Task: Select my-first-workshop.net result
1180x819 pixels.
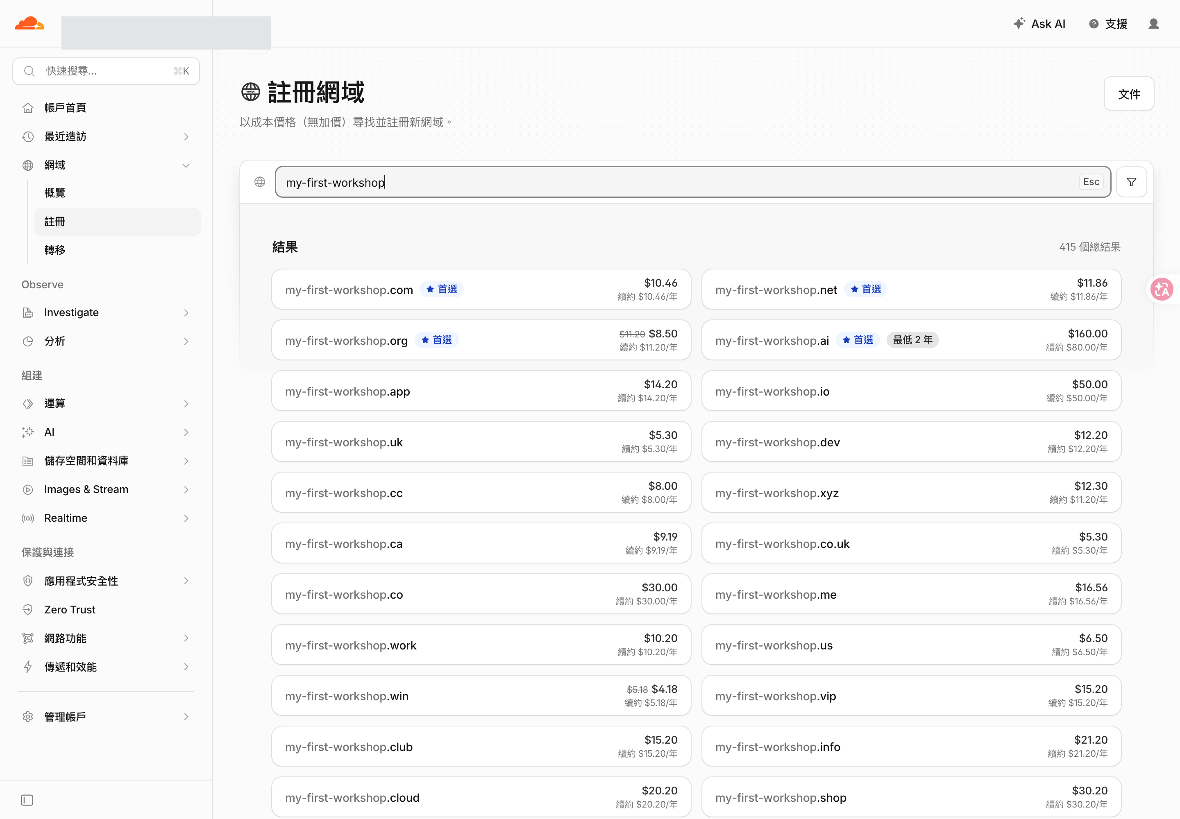Action: pos(911,289)
